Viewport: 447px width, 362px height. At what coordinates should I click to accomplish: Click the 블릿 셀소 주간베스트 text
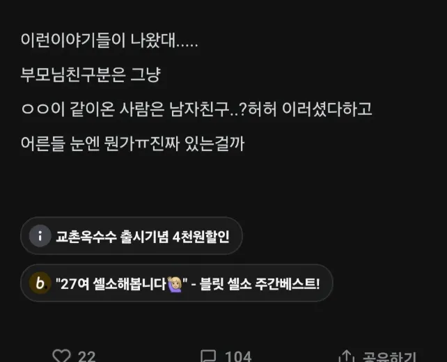(x=260, y=284)
